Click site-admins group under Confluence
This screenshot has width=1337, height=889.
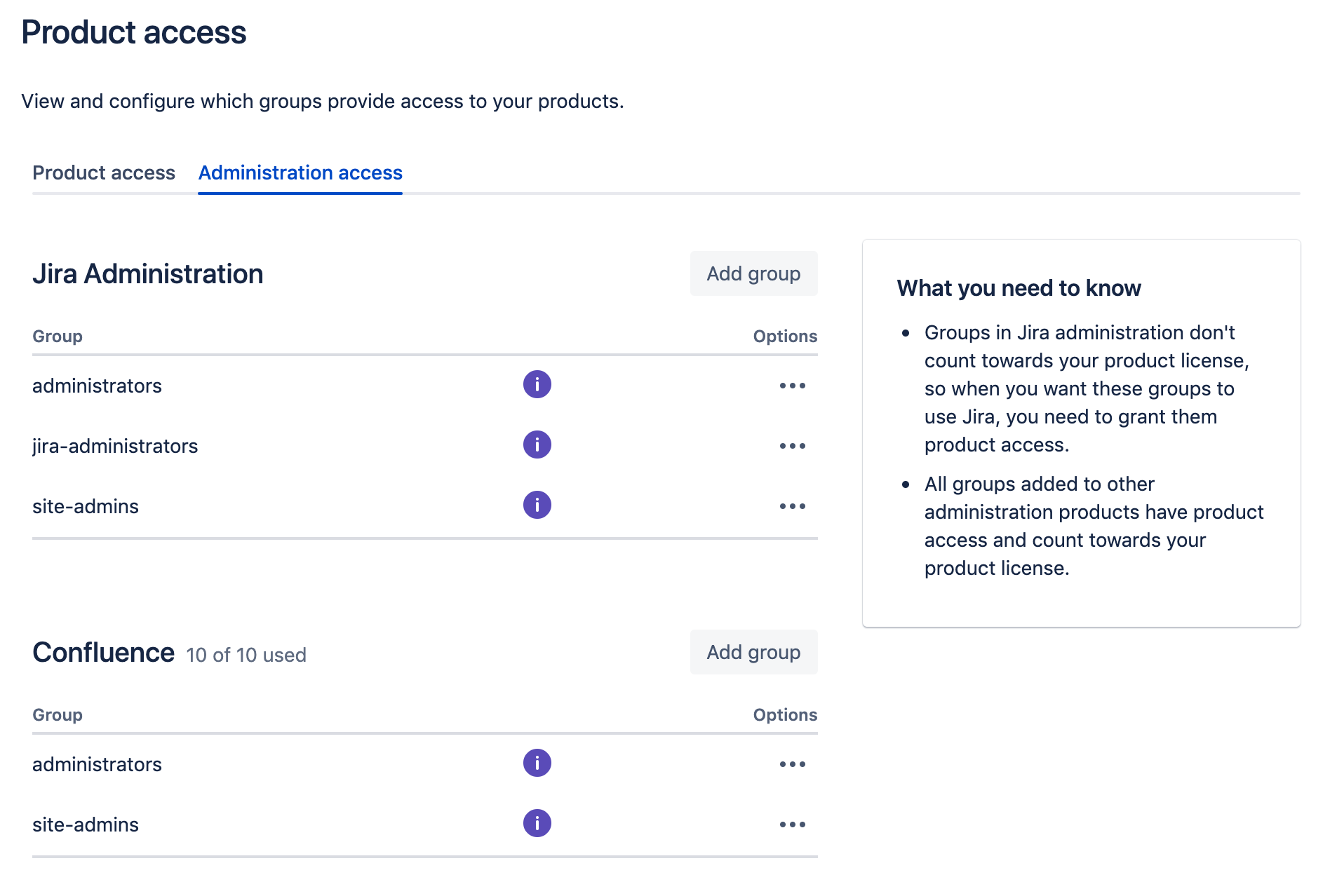pos(86,824)
